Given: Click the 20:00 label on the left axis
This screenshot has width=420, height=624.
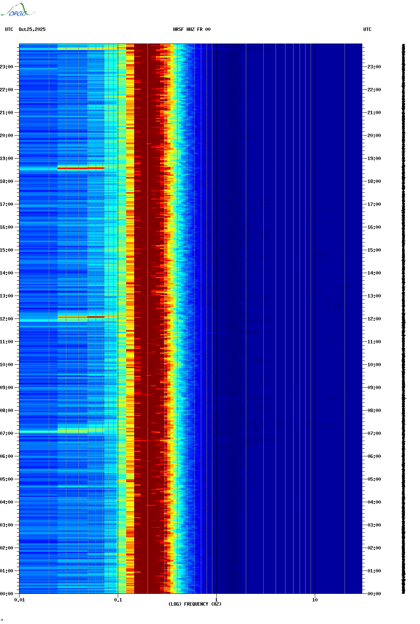Looking at the screenshot, I should pyautogui.click(x=6, y=136).
